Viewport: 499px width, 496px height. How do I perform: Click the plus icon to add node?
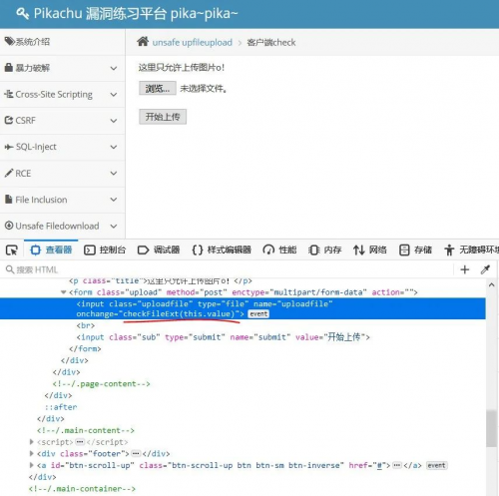(465, 269)
